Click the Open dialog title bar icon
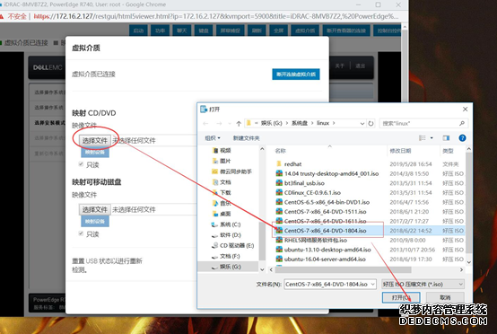 [204, 110]
